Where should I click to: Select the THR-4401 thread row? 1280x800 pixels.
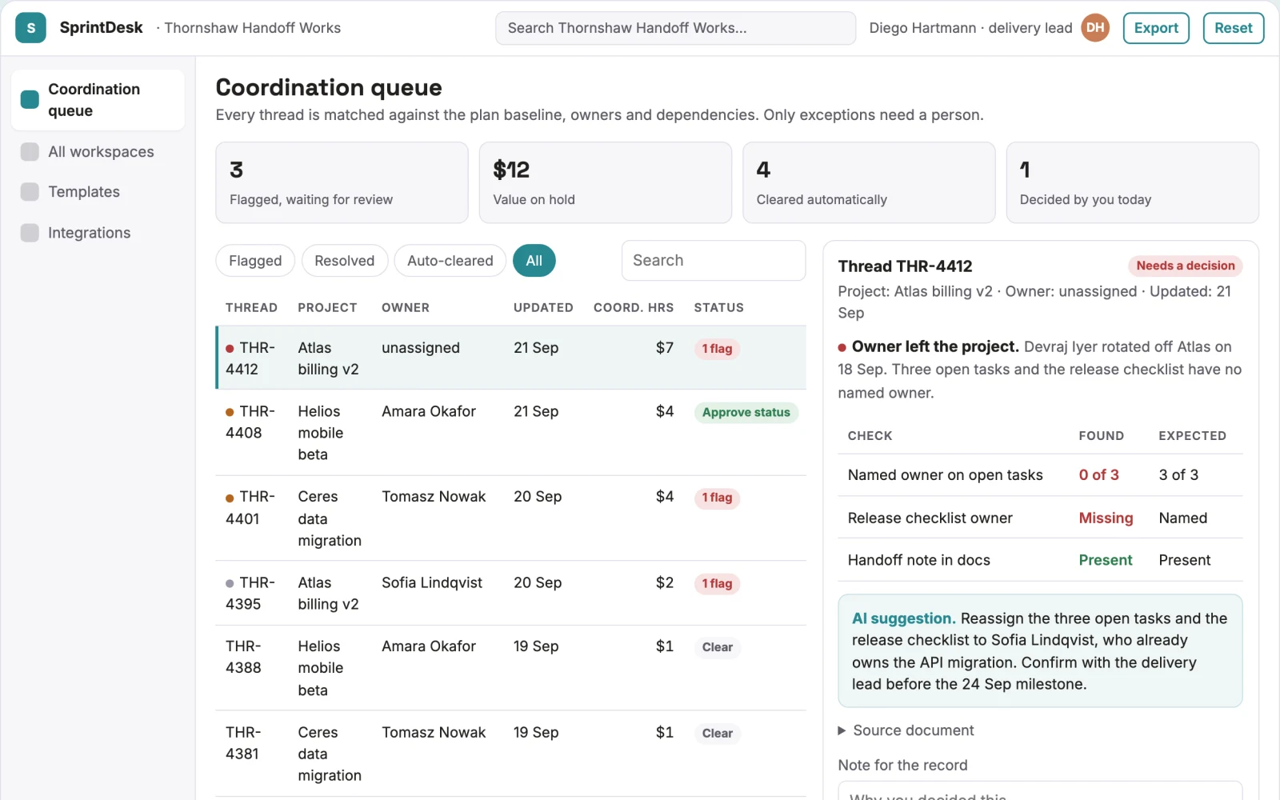click(x=510, y=518)
